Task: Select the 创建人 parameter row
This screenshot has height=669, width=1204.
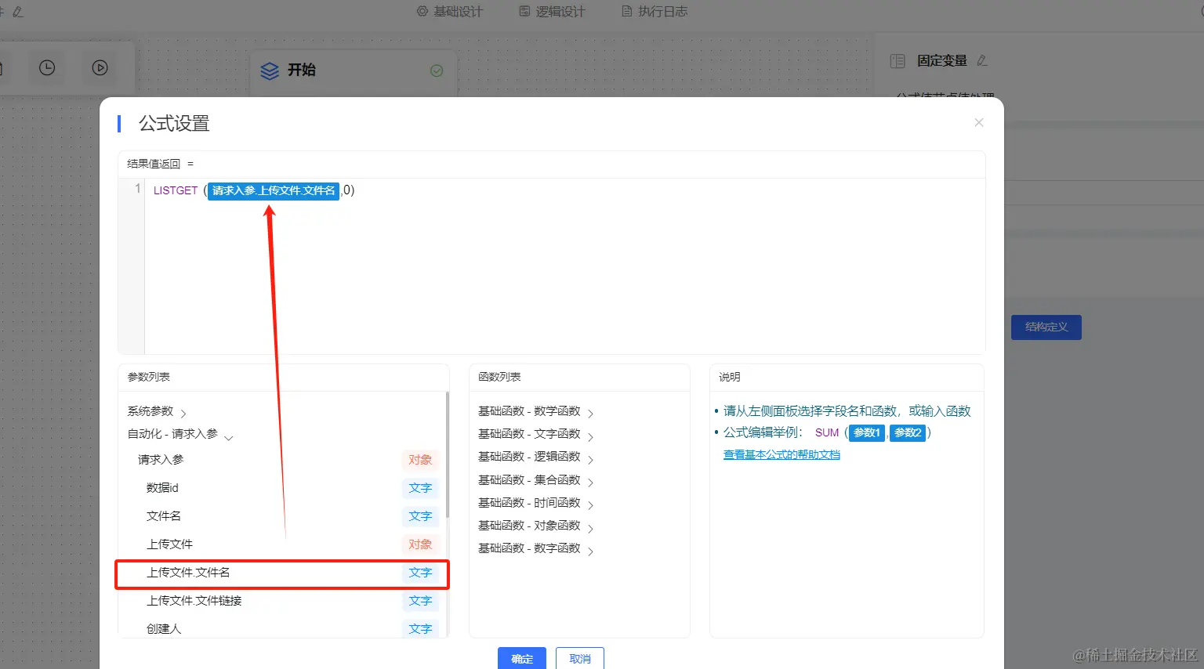Action: (282, 628)
